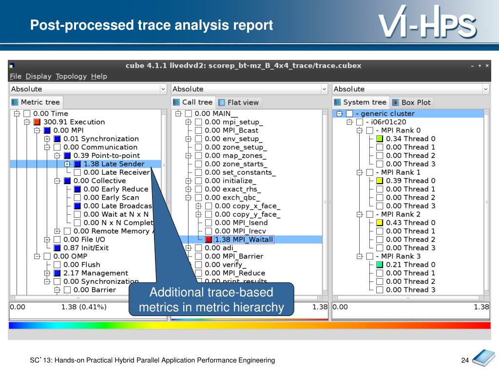Open the Topology menu
The image size is (499, 374).
tap(71, 76)
